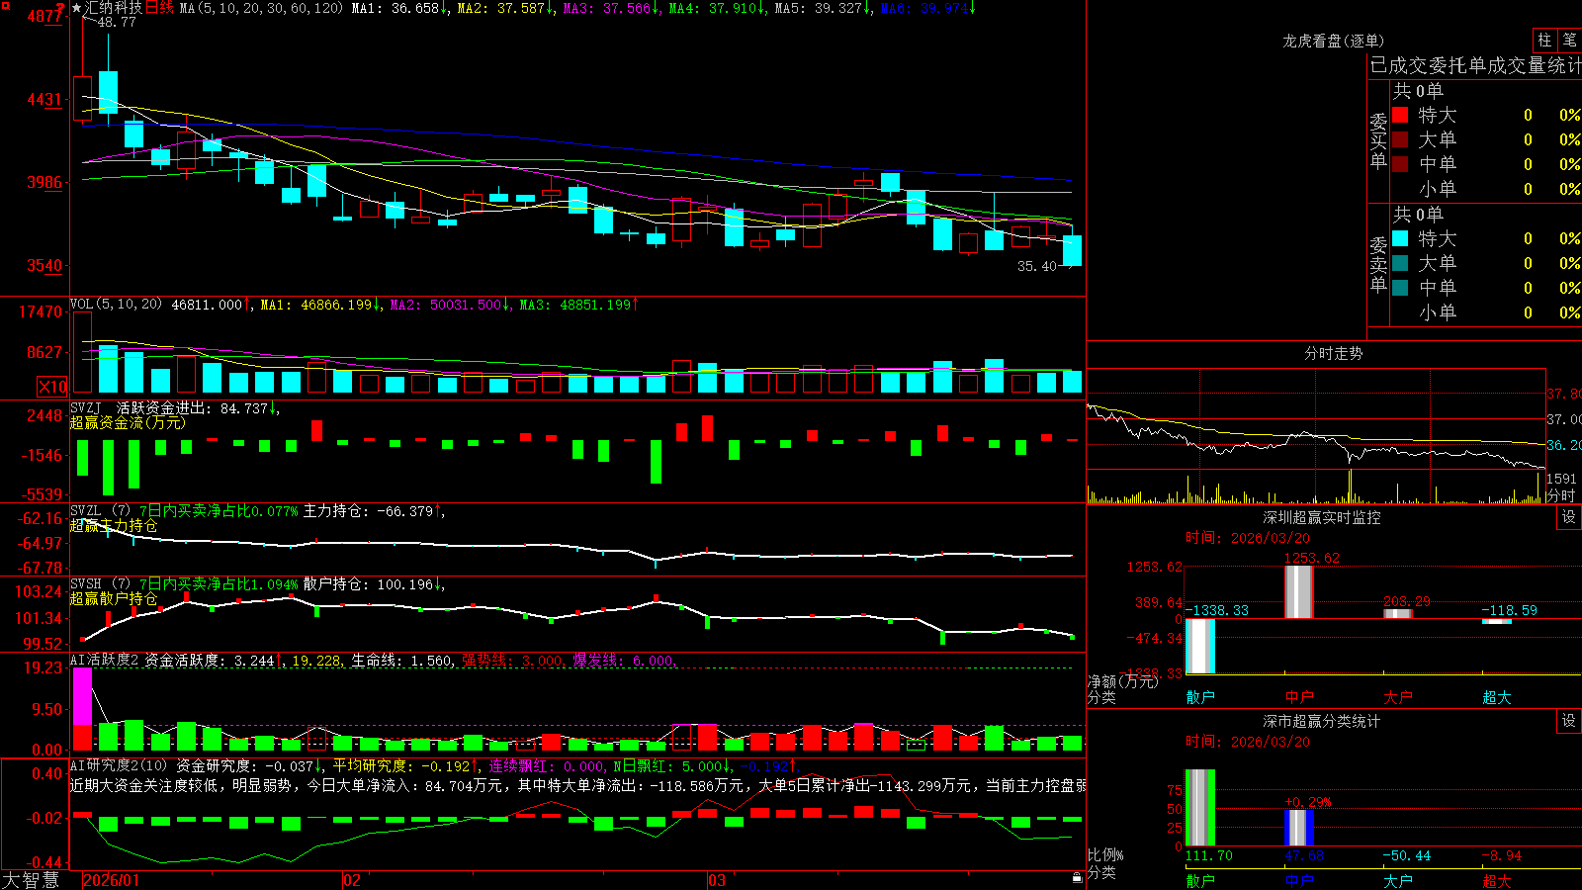Select the 龙虎看盘(逐单) panel title
The width and height of the screenshot is (1582, 890).
pyautogui.click(x=1333, y=41)
